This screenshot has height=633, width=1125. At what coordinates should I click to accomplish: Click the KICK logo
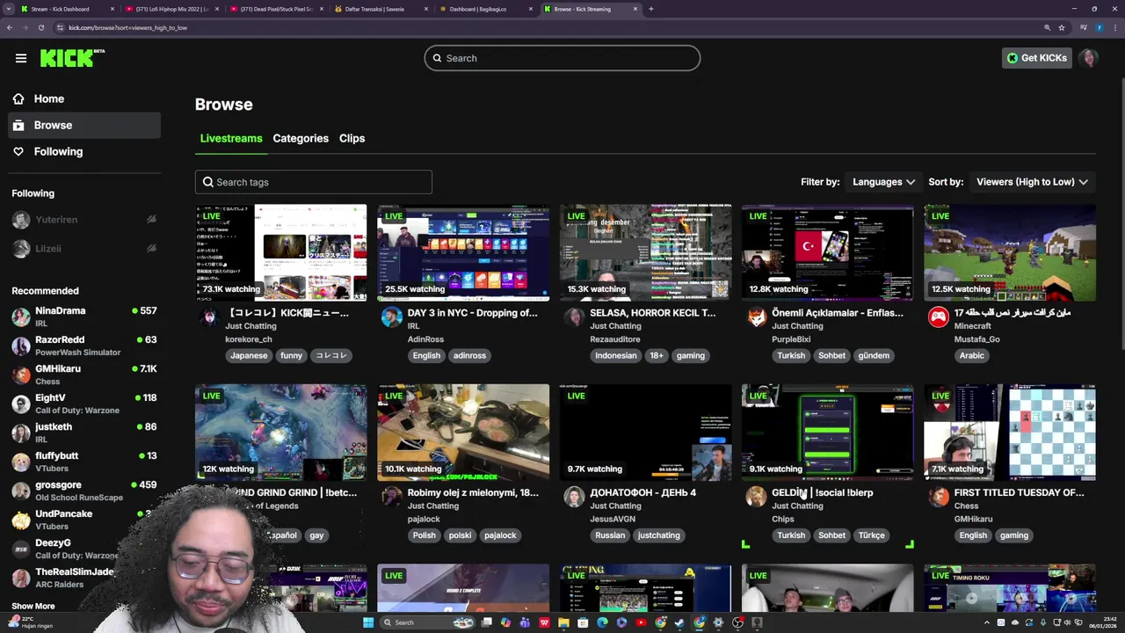click(x=72, y=58)
